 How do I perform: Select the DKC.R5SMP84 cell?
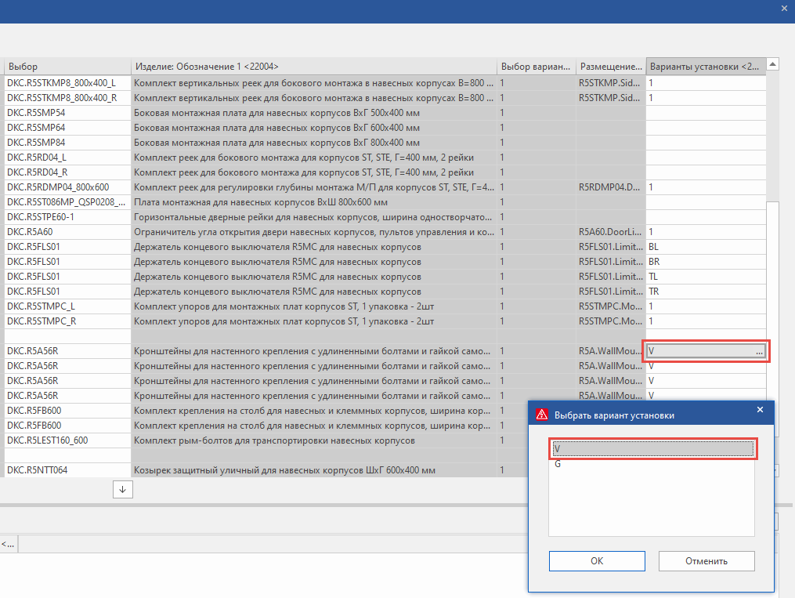tap(67, 143)
